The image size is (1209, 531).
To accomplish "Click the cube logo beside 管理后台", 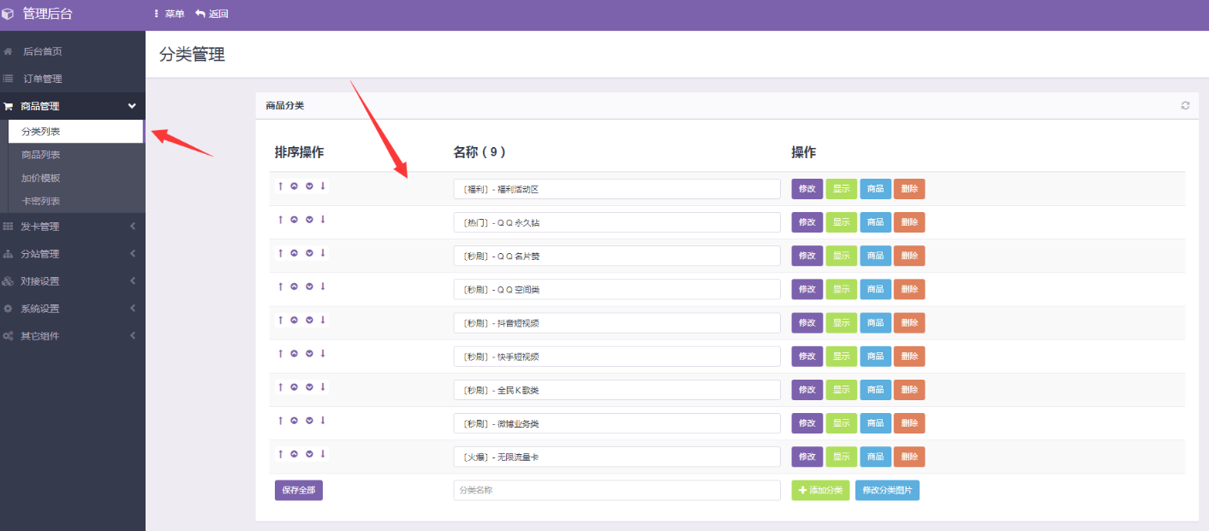I will [9, 14].
